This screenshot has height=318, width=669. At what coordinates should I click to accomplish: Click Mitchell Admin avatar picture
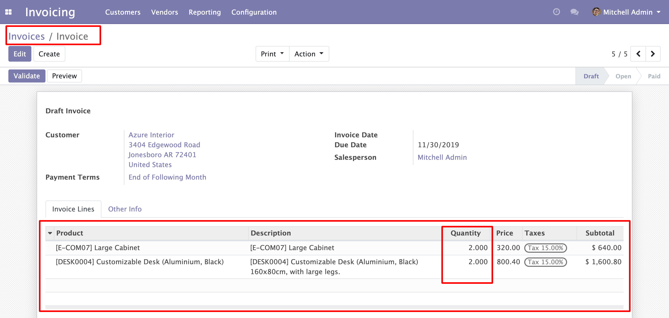click(x=596, y=12)
